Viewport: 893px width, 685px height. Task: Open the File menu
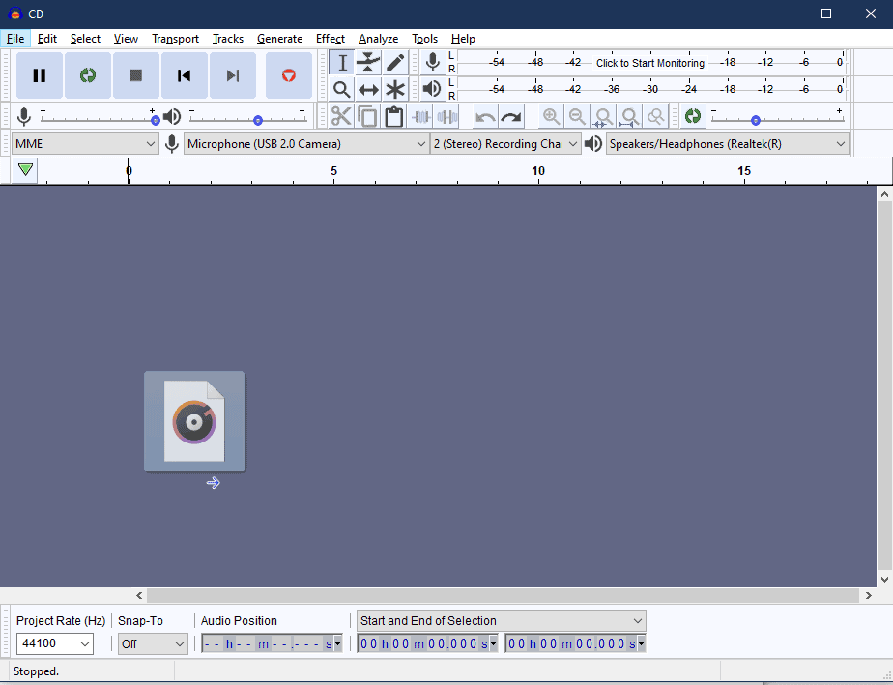pos(15,39)
